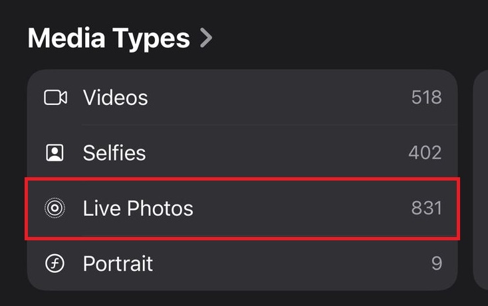Image resolution: width=488 pixels, height=306 pixels.
Task: Tap the Live Photos concentric circles icon
Action: [x=55, y=208]
